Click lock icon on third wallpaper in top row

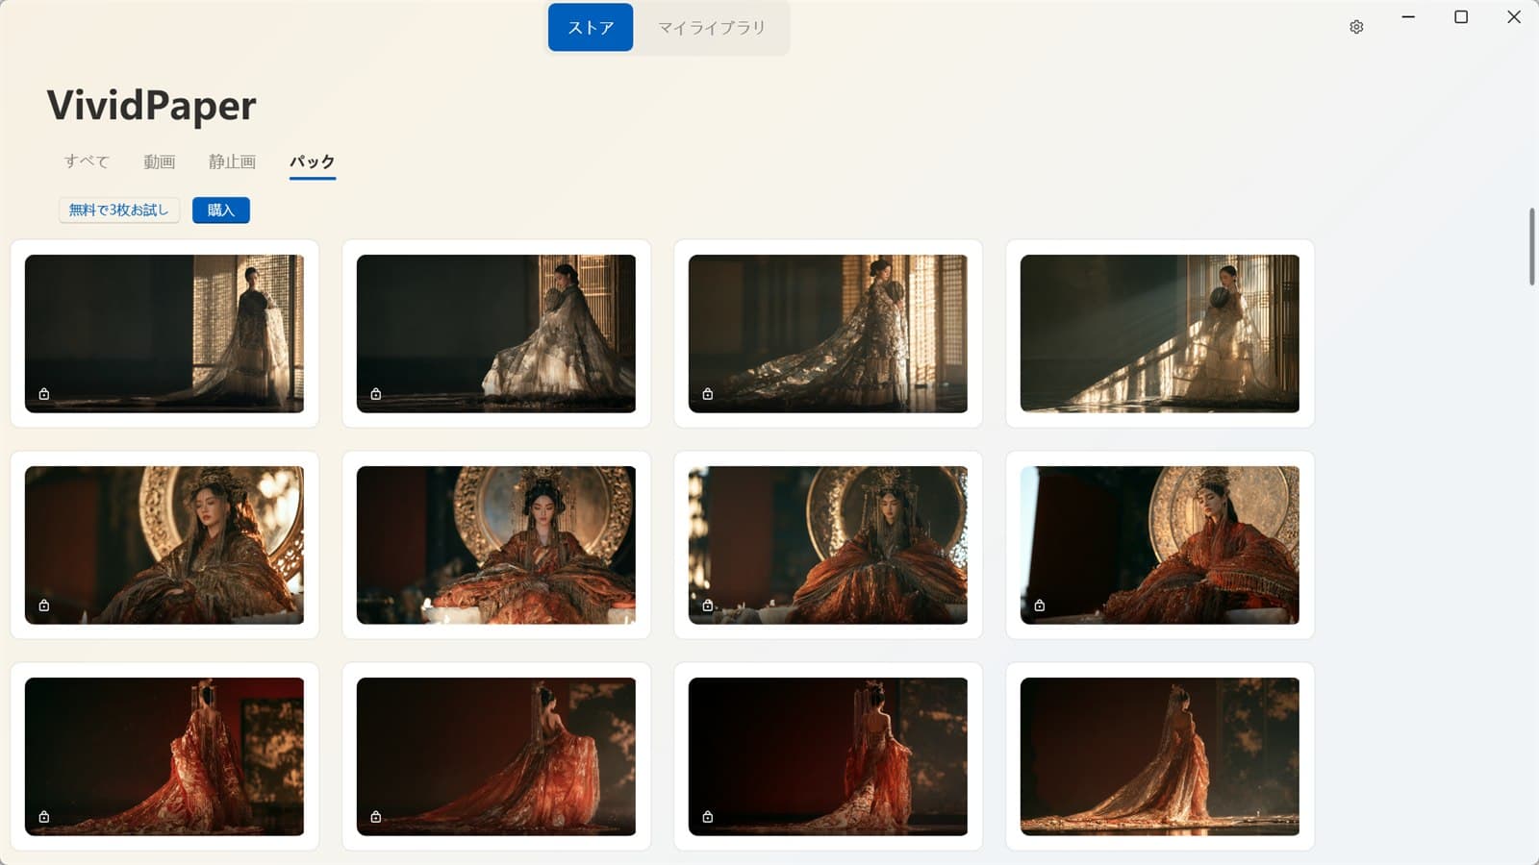(708, 394)
